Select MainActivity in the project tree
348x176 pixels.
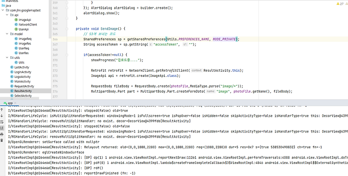coord(22,82)
